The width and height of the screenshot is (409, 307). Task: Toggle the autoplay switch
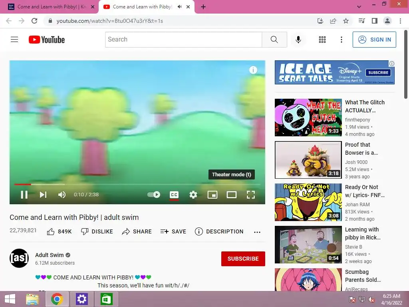pyautogui.click(x=154, y=195)
